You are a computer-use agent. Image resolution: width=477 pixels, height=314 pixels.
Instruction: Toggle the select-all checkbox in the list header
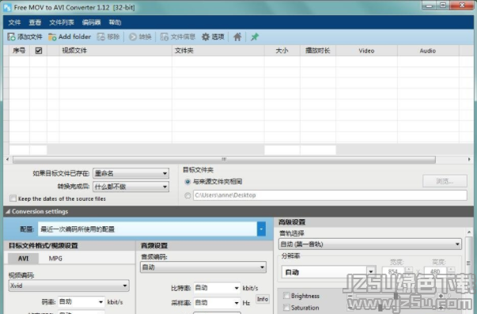[39, 51]
